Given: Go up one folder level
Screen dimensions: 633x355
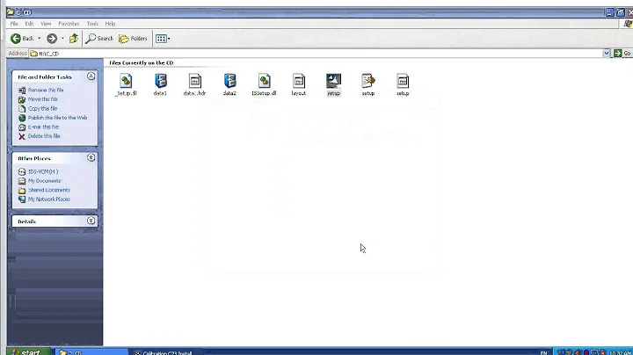Looking at the screenshot, I should 74,39.
